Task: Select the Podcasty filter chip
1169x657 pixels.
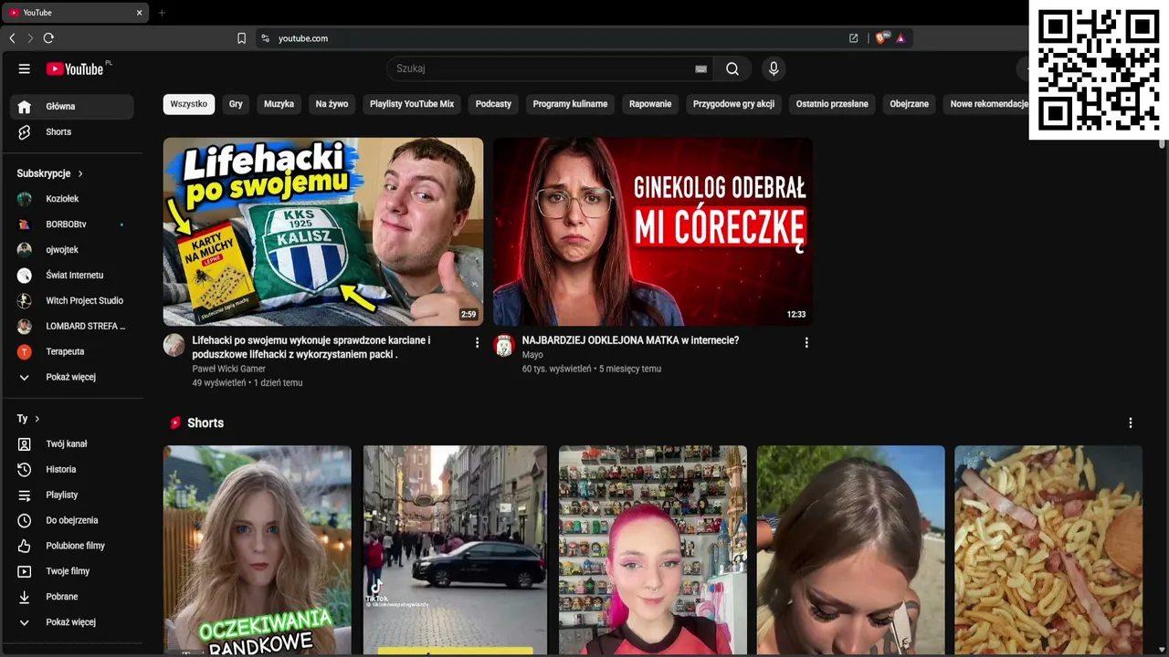Action: pyautogui.click(x=493, y=104)
